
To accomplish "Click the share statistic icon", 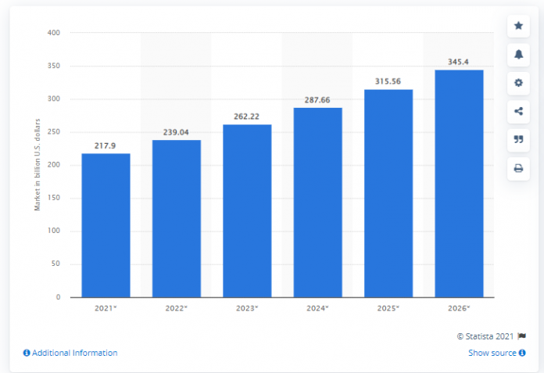I will click(x=517, y=111).
